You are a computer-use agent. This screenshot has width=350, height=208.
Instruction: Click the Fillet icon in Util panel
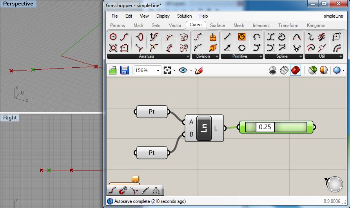point(336,37)
